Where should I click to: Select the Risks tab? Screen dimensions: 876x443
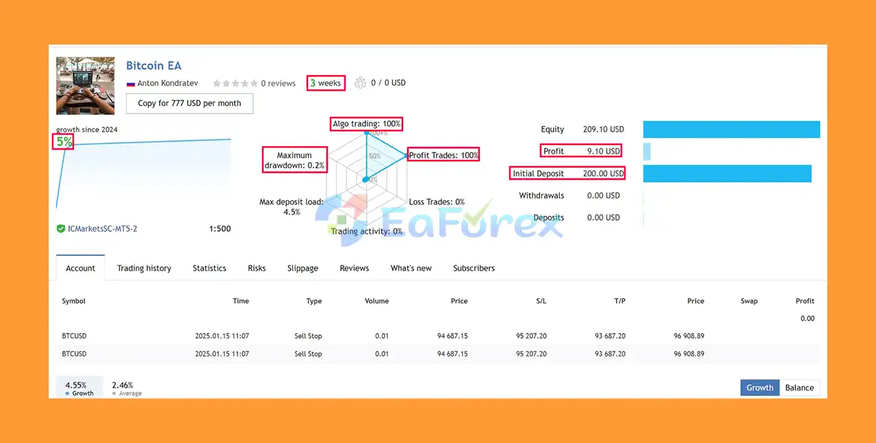tap(257, 268)
